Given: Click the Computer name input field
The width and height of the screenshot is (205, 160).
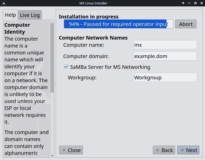Looking at the screenshot, I should coord(165,45).
